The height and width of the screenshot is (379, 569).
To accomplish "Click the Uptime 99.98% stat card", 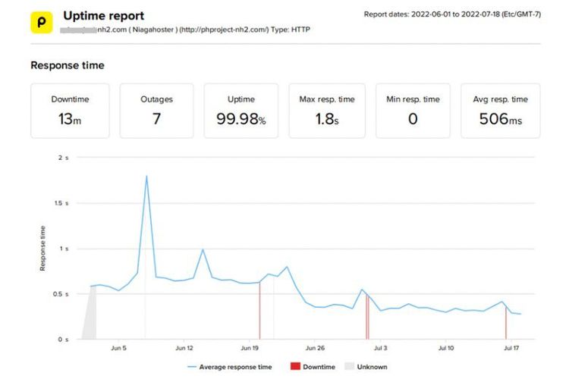I will click(241, 111).
